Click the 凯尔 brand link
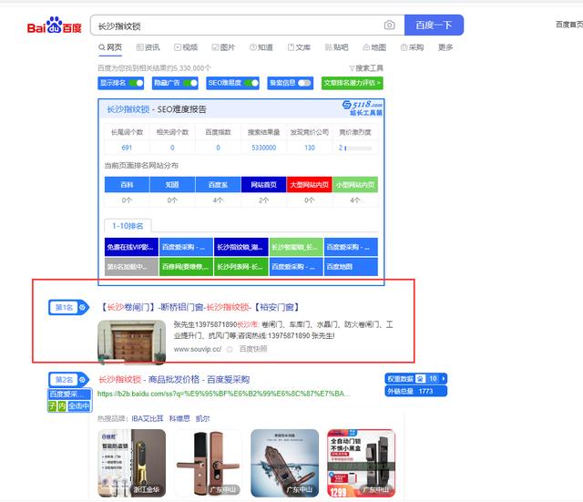Image resolution: width=583 pixels, height=502 pixels. coord(202,419)
